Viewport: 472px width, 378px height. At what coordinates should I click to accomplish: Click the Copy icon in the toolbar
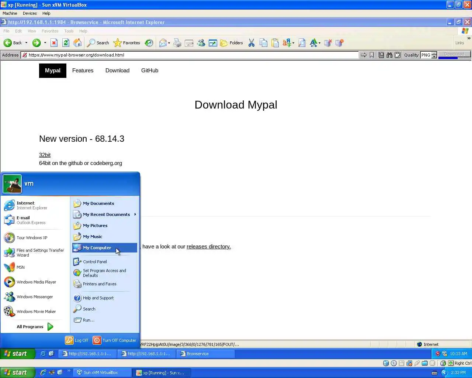263,43
